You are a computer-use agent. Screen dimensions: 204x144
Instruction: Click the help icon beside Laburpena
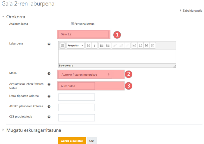[49, 44]
